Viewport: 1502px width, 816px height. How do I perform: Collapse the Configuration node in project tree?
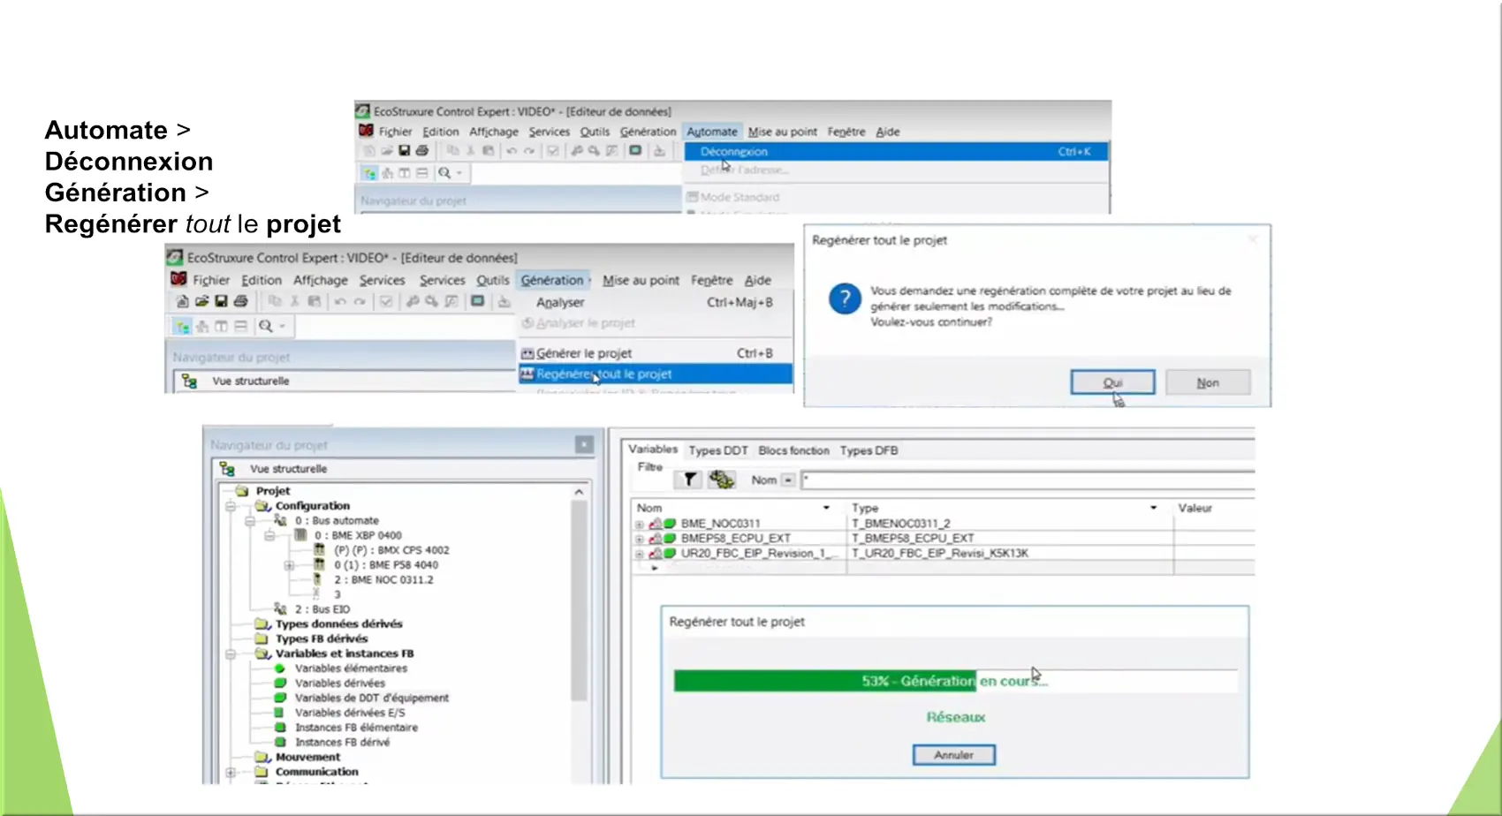point(230,506)
